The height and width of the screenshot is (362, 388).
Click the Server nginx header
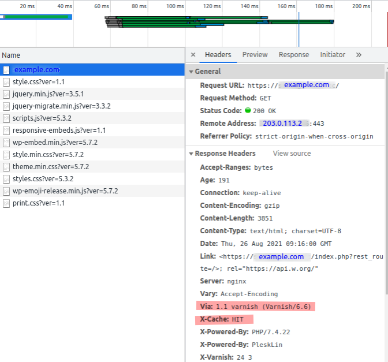(x=223, y=281)
